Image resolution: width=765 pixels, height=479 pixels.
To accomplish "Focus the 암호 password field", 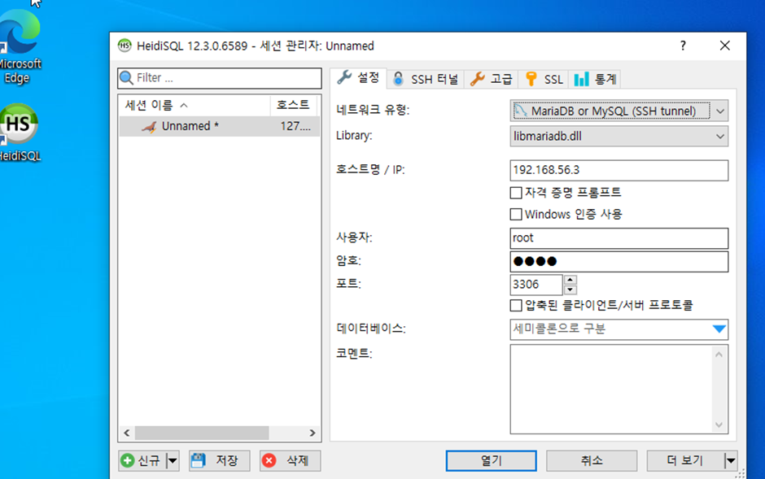I will [619, 262].
